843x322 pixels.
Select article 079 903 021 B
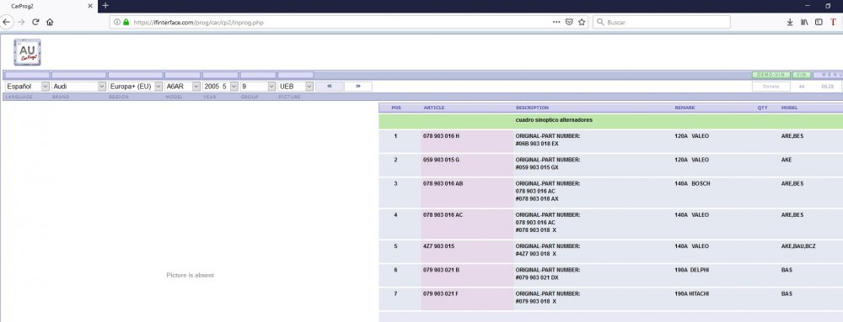(x=442, y=270)
